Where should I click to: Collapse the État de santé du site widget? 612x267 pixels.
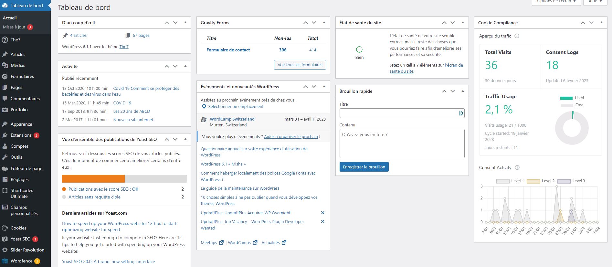point(463,23)
